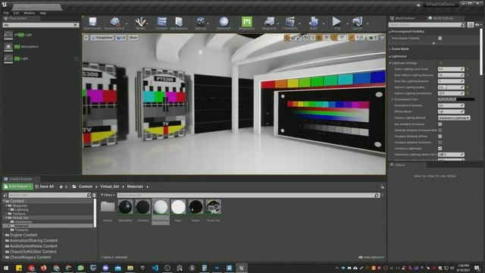This screenshot has width=485, height=273.
Task: Click the sources panel toggle icon in Content Browser
Action: coord(5,196)
